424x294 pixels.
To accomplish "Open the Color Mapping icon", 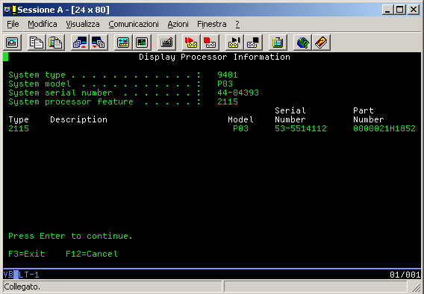I will [142, 43].
